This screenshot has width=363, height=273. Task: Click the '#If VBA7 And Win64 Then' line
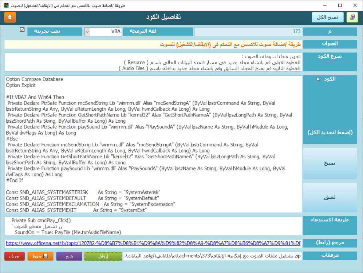[x=35, y=97]
